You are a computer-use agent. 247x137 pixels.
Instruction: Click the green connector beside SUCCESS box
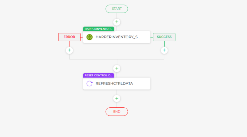pyautogui.click(x=152, y=37)
